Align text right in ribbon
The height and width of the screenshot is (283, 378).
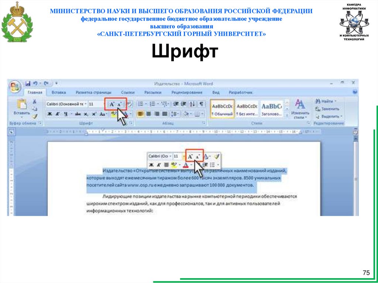[x=157, y=114]
